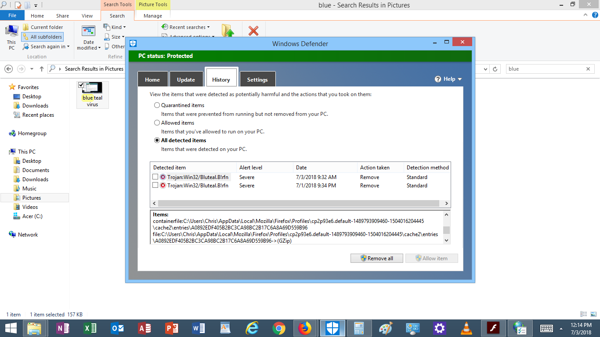The image size is (600, 337).
Task: Open the Update tab in Defender
Action: (x=186, y=79)
